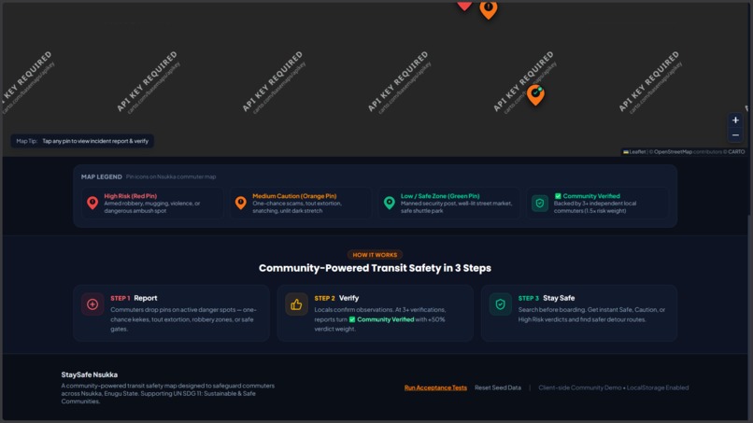Open the orange verified pin with green check
753x423 pixels.
click(535, 95)
